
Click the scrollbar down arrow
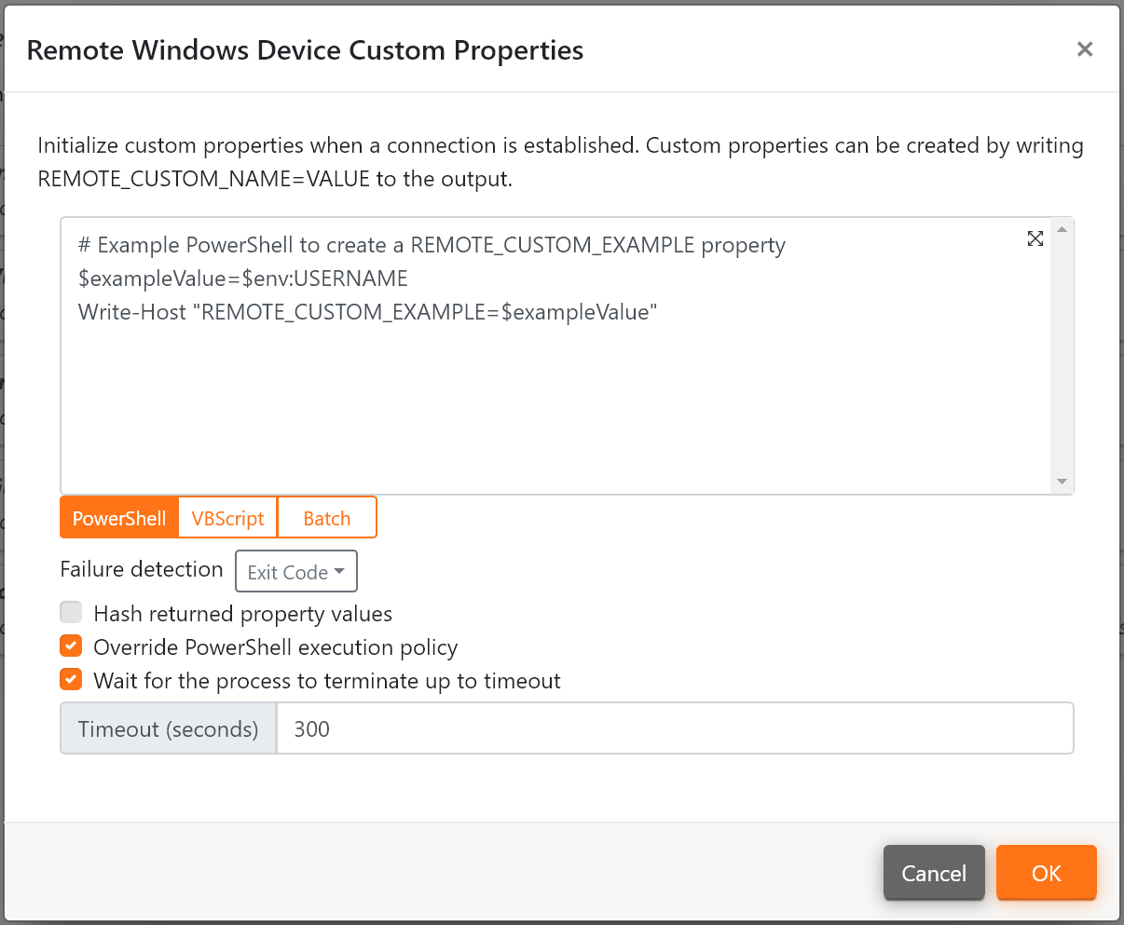(1062, 481)
